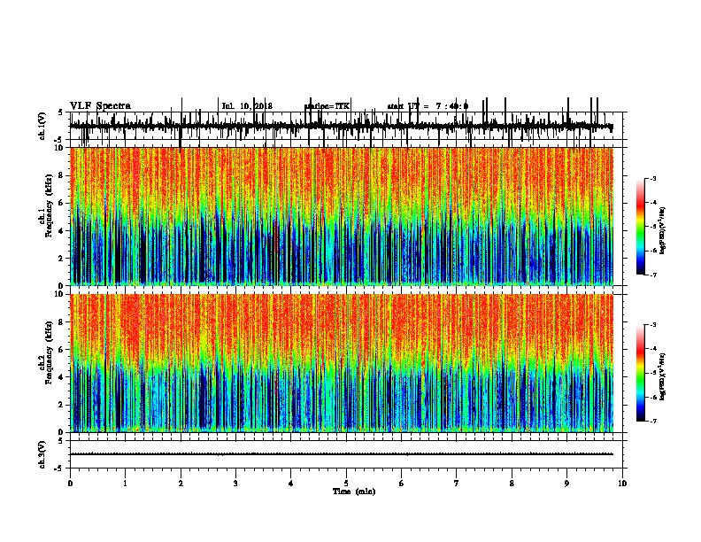Screen dimensions: 701x542
Task: Click the ch.2 spectrogram panel
Action: pos(342,363)
